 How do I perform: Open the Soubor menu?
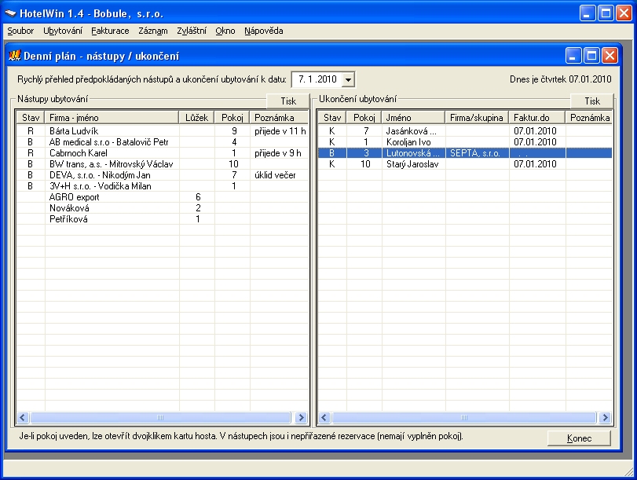20,31
